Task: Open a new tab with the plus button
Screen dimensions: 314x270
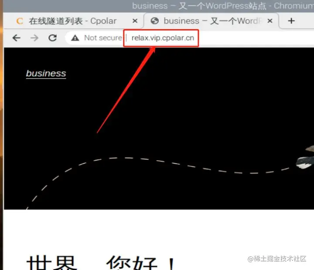Action: pyautogui.click(x=291, y=21)
